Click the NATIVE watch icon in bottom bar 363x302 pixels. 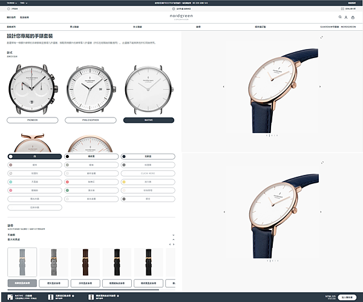10,297
